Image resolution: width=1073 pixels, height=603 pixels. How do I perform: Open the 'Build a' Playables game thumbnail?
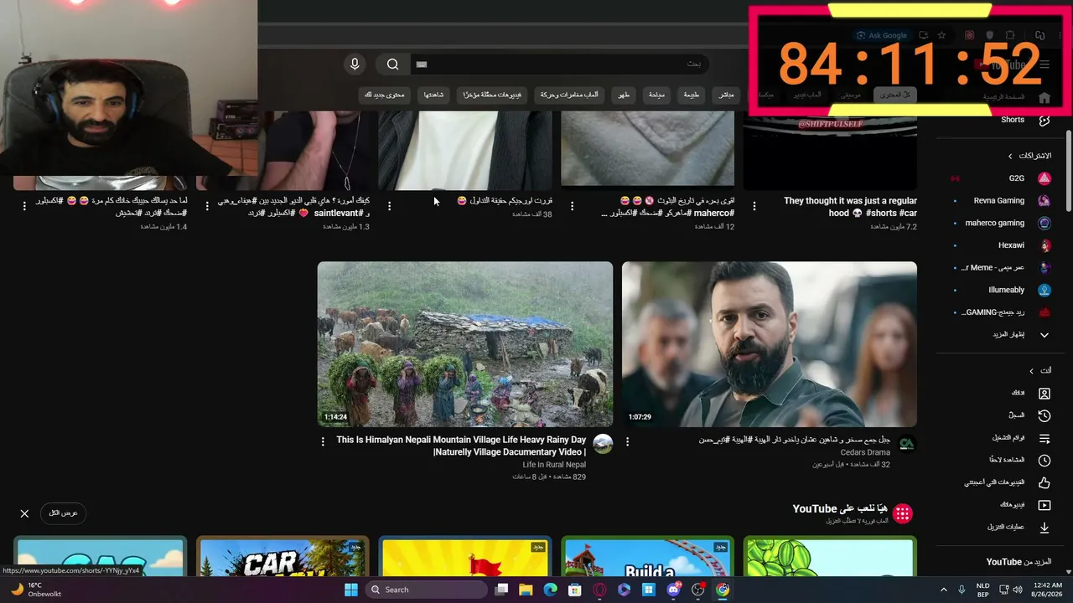tap(647, 557)
